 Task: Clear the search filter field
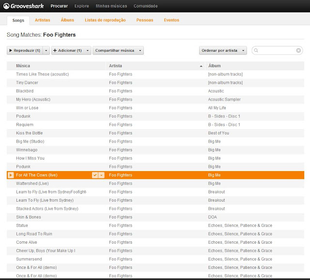(298, 50)
